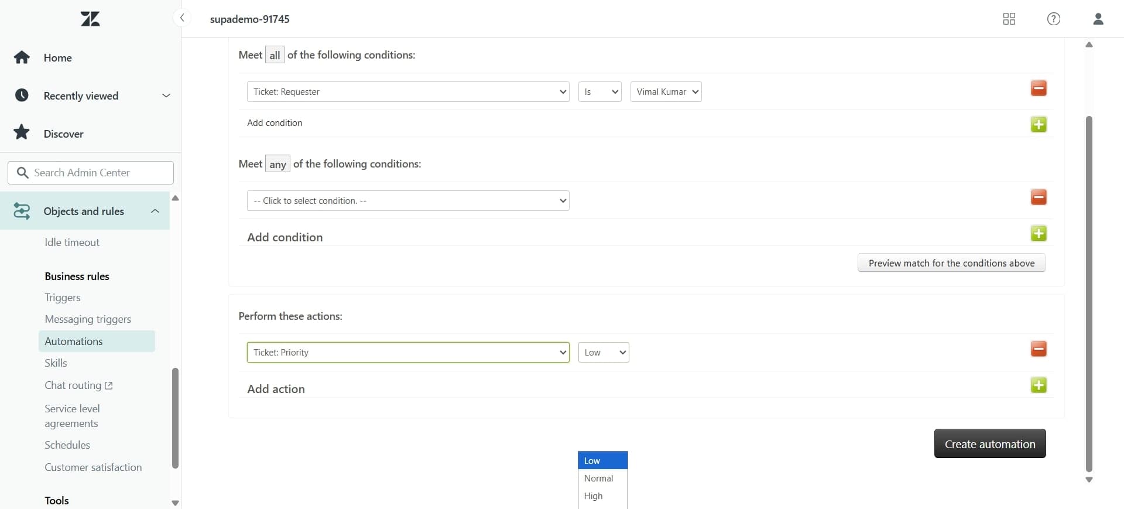The height and width of the screenshot is (509, 1124).
Task: Open the Chat routing external link icon
Action: [x=108, y=385]
